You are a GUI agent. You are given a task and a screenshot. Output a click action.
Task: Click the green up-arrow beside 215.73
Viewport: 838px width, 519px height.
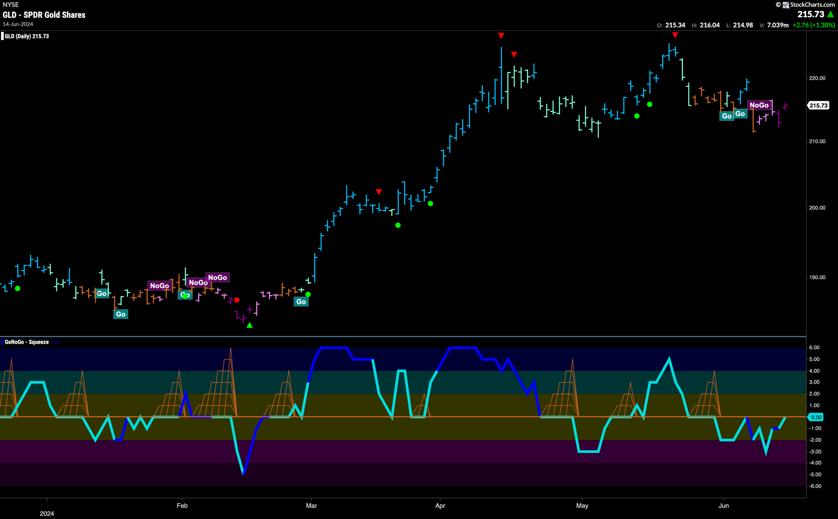(x=830, y=14)
